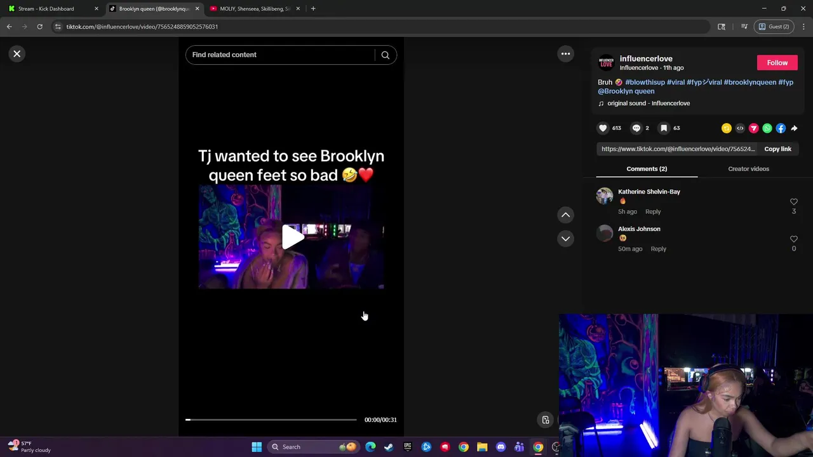Open Microsoft Teams from taskbar
The width and height of the screenshot is (813, 457).
click(519, 447)
